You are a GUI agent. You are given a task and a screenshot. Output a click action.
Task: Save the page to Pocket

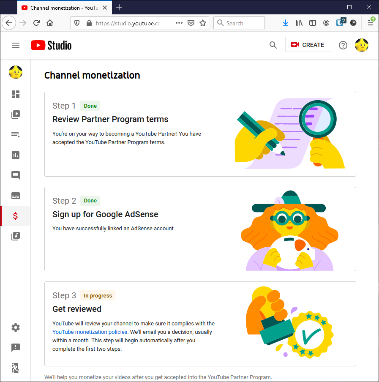(191, 23)
